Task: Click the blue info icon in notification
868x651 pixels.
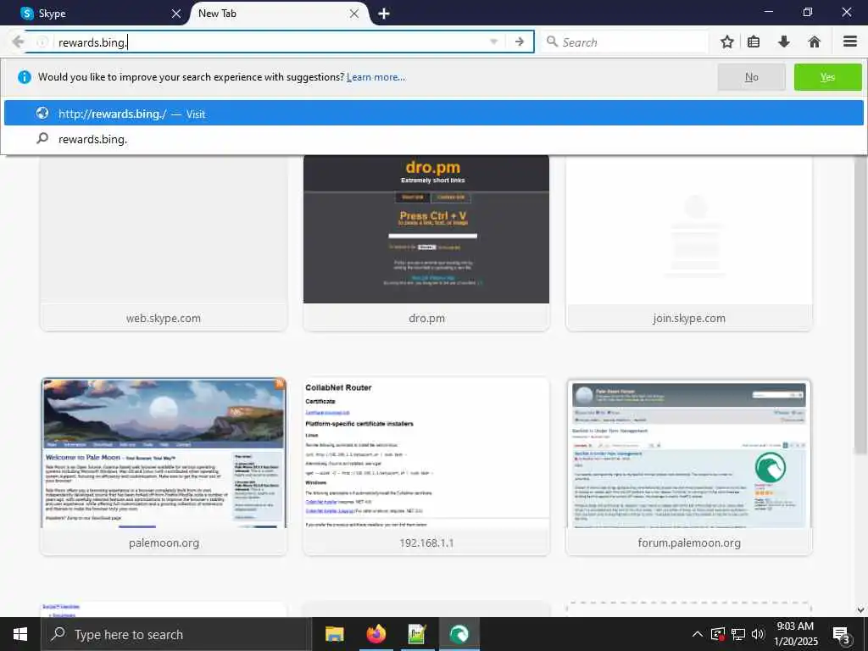Action: 25,77
